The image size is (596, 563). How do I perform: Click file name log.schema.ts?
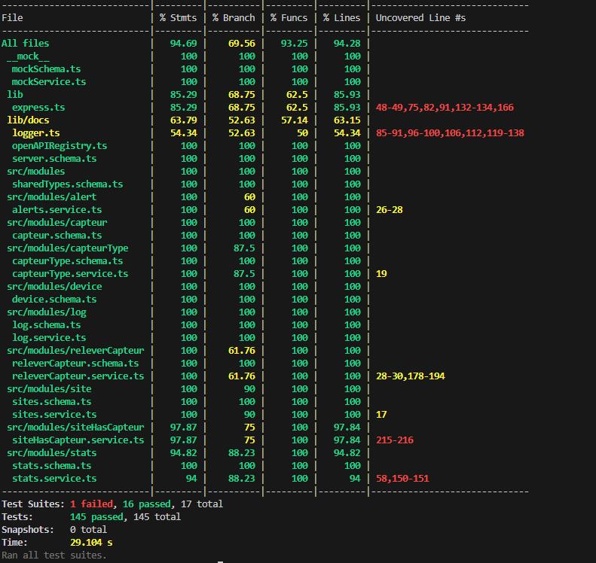[x=46, y=325]
